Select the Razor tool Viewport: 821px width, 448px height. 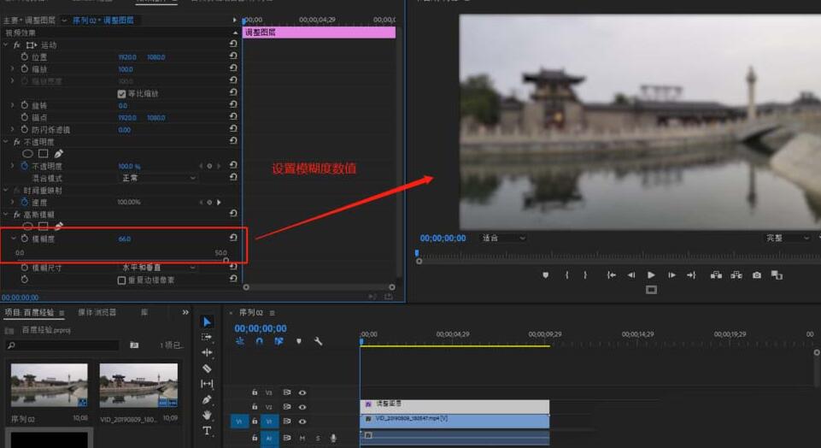(207, 368)
